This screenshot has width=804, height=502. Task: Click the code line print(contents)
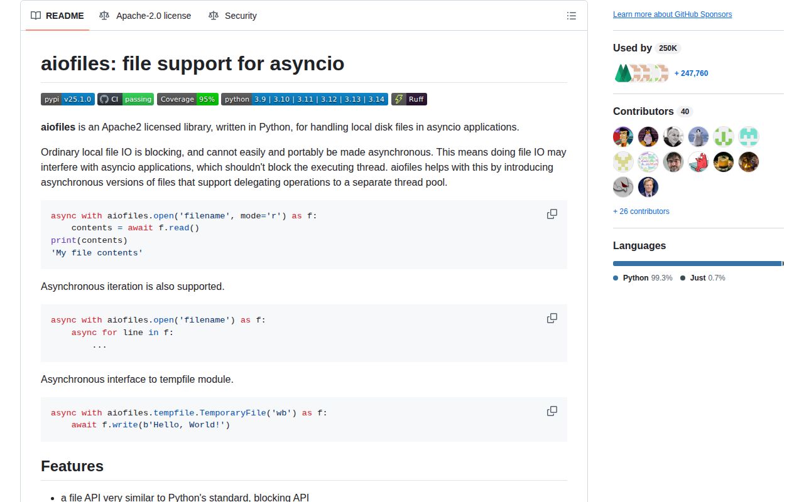point(89,240)
